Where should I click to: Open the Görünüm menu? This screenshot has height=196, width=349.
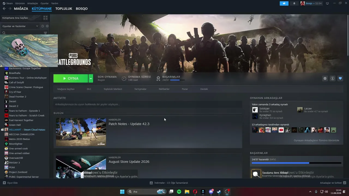[20, 3]
